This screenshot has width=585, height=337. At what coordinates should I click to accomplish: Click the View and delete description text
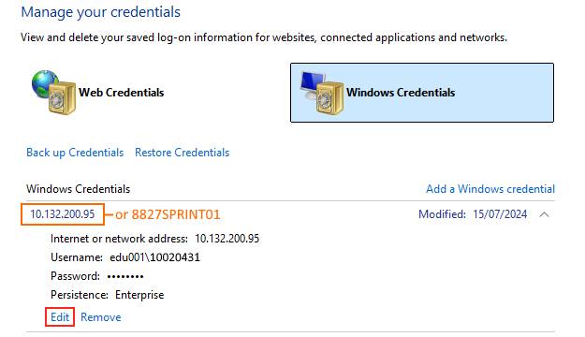264,37
